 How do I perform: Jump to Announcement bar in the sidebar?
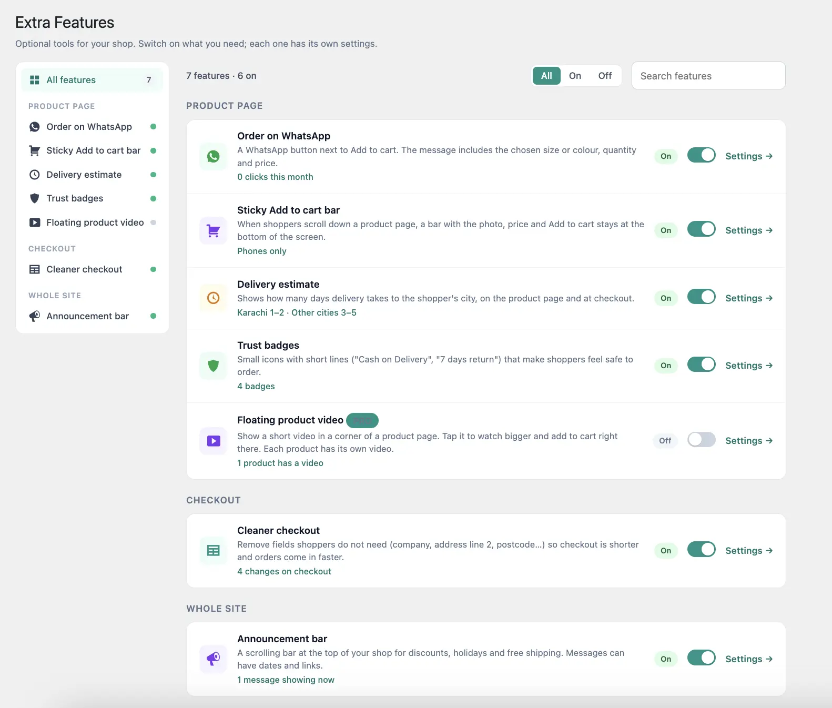pos(92,316)
